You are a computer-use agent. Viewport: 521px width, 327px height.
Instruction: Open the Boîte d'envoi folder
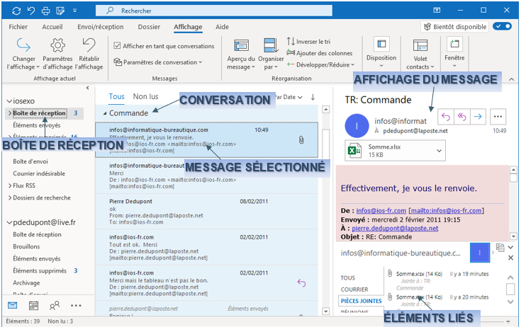point(30,161)
